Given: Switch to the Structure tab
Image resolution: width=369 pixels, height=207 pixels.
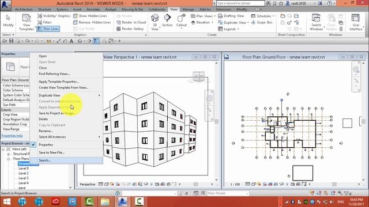Looking at the screenshot, I should (44, 9).
